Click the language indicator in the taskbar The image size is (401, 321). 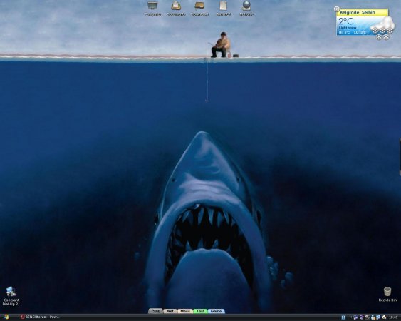343,317
